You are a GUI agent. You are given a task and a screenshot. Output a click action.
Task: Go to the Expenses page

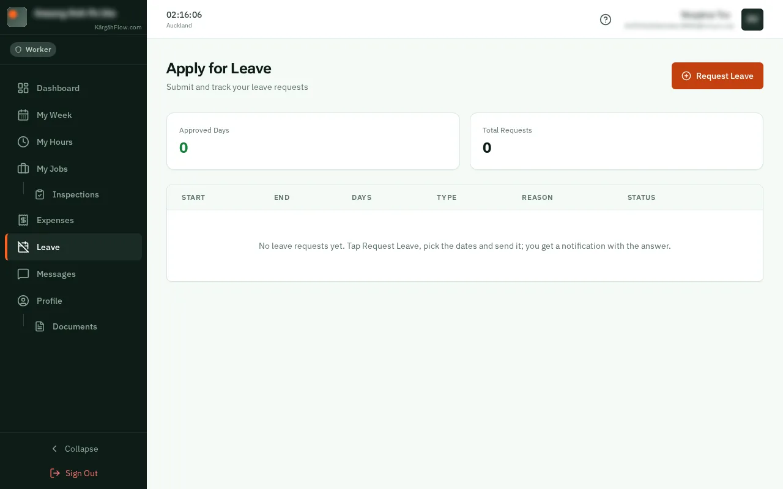coord(73,220)
